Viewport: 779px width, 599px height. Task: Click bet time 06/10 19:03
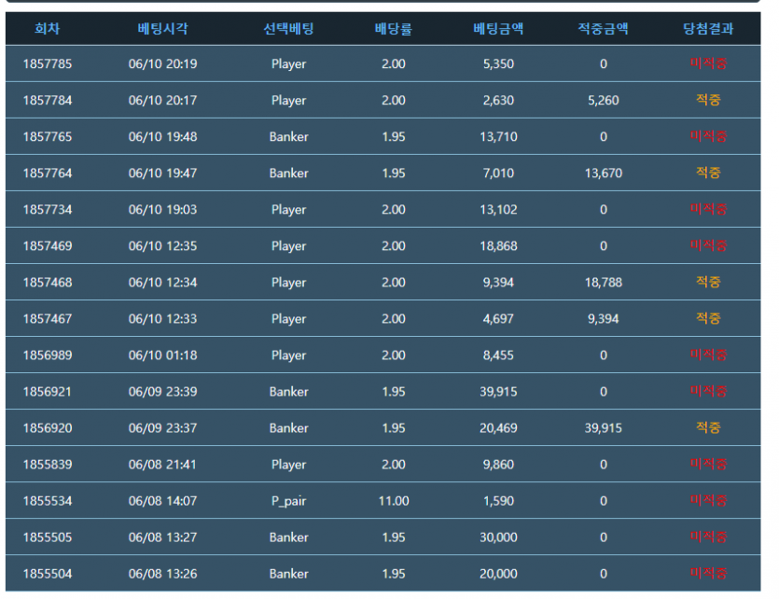click(162, 210)
